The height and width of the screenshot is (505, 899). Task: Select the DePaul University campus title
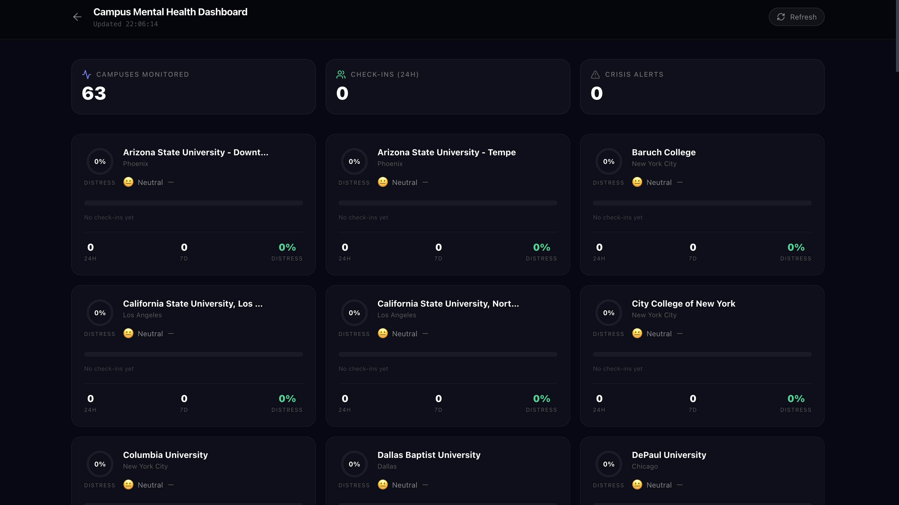pyautogui.click(x=669, y=455)
